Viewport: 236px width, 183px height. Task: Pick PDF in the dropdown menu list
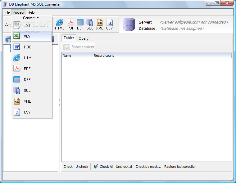[x=32, y=69]
